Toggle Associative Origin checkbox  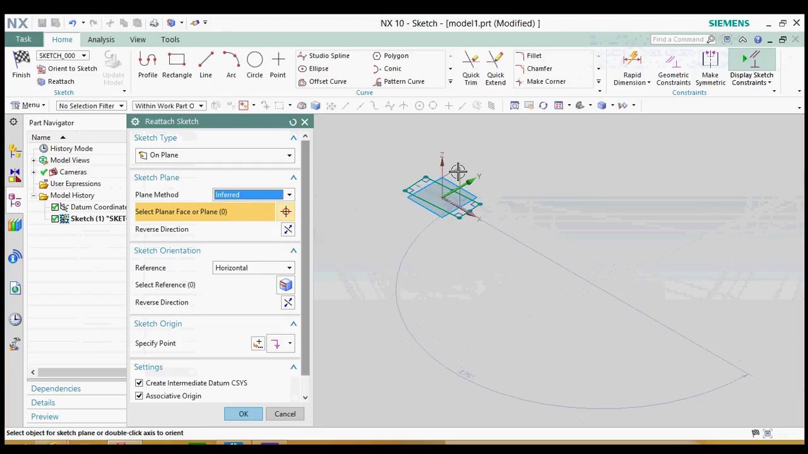click(139, 396)
